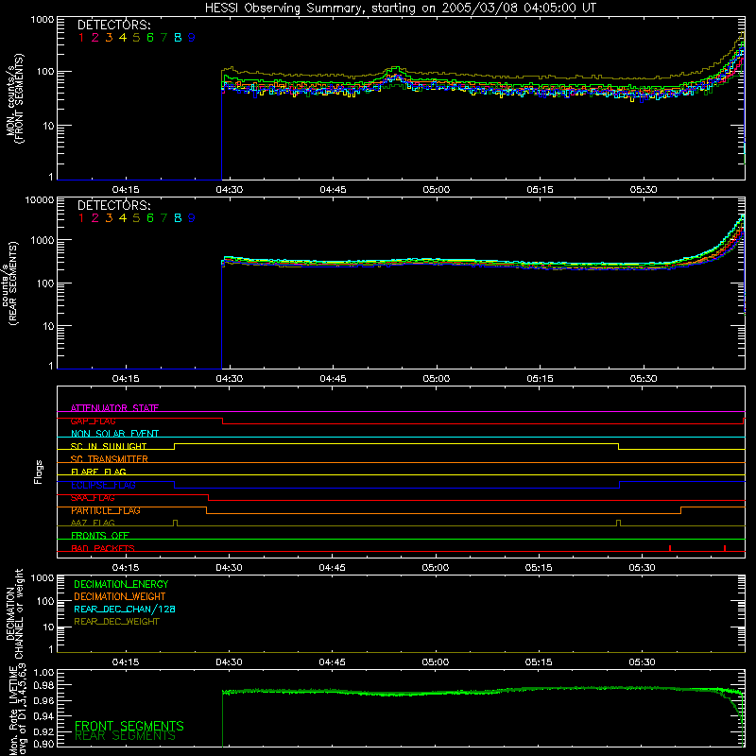The height and width of the screenshot is (756, 756).
Task: Click cyan detector number 8 in front segments legend
Action: pos(178,38)
